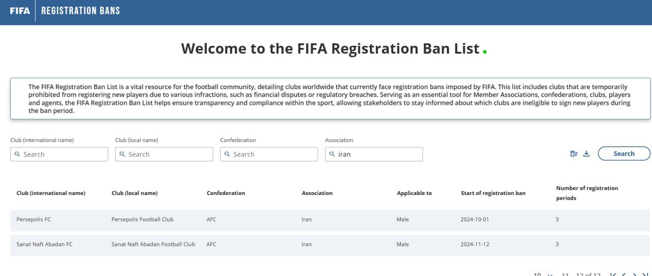Open the rows-per-page dropdown

(x=542, y=274)
